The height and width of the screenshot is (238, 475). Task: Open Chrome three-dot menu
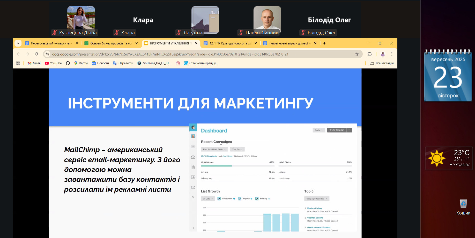392,54
